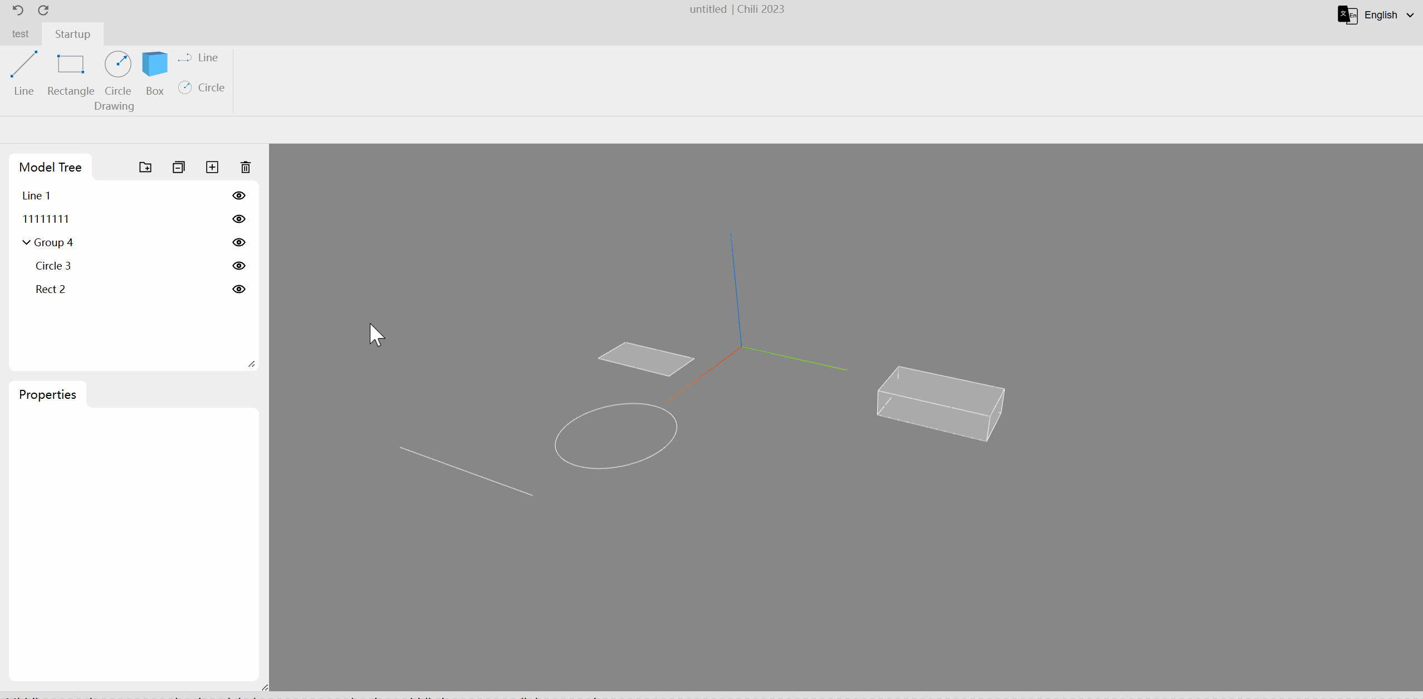Click the duplicate item icon in Model Tree
The image size is (1423, 699).
pos(178,167)
